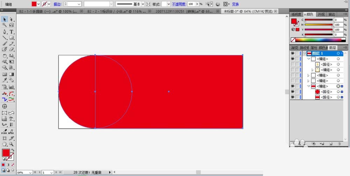Select the Paintbrush tool
This screenshot has height=176, width=350.
[5, 44]
